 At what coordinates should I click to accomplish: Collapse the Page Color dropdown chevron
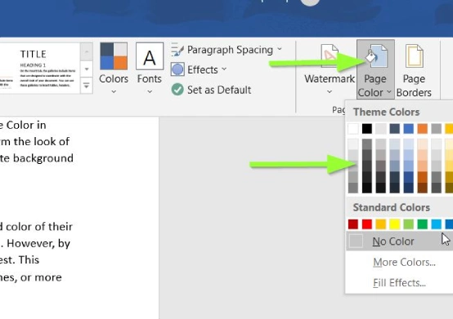[x=389, y=91]
